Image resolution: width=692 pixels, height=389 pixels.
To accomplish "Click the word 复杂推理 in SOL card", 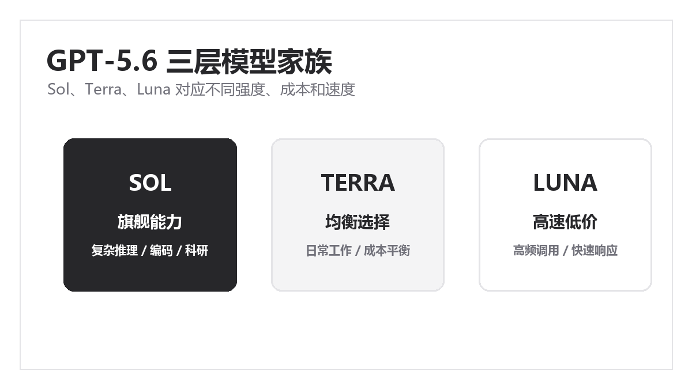I will click(115, 251).
